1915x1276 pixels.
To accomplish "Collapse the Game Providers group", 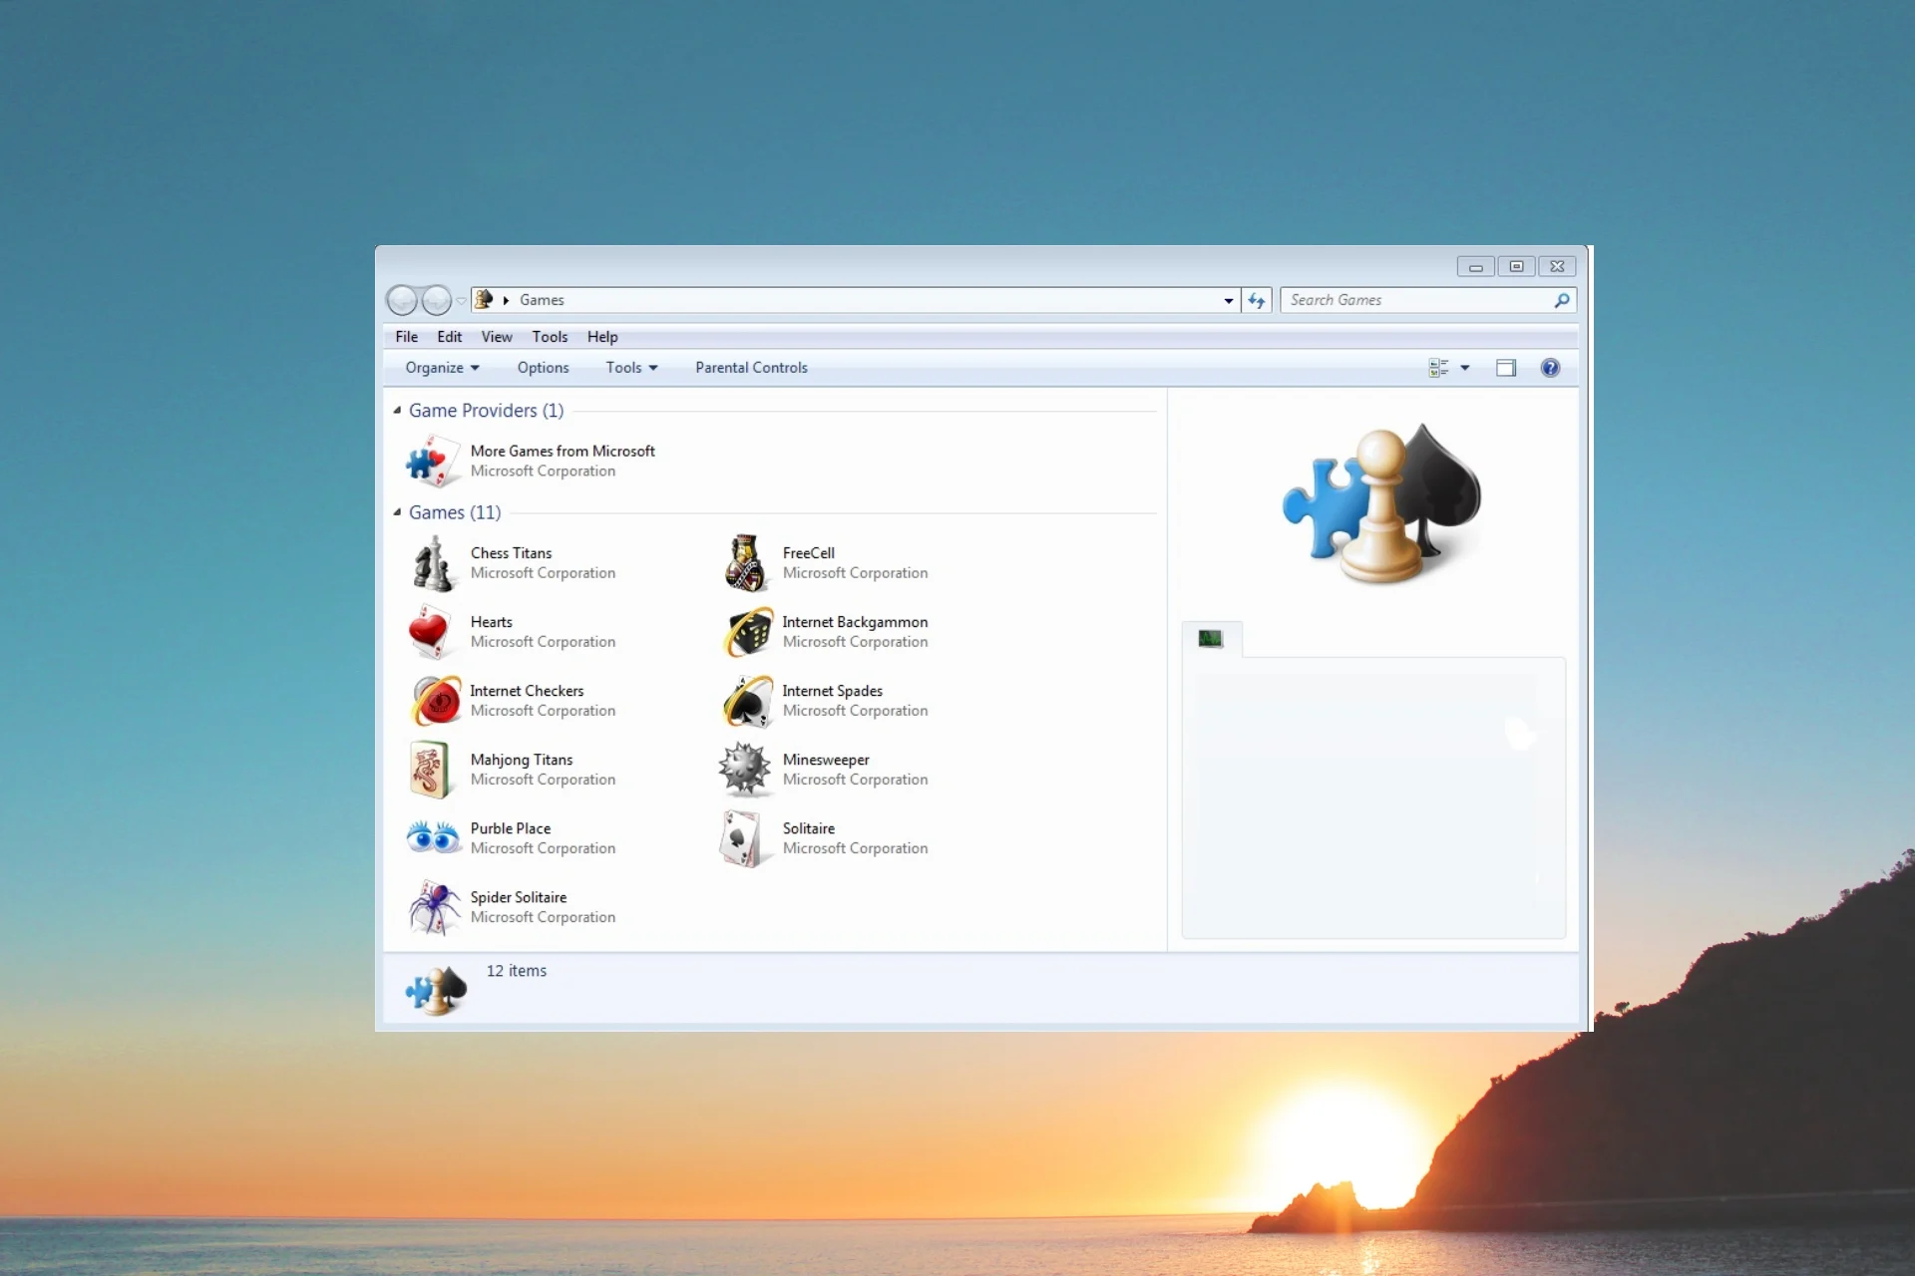I will (x=397, y=411).
